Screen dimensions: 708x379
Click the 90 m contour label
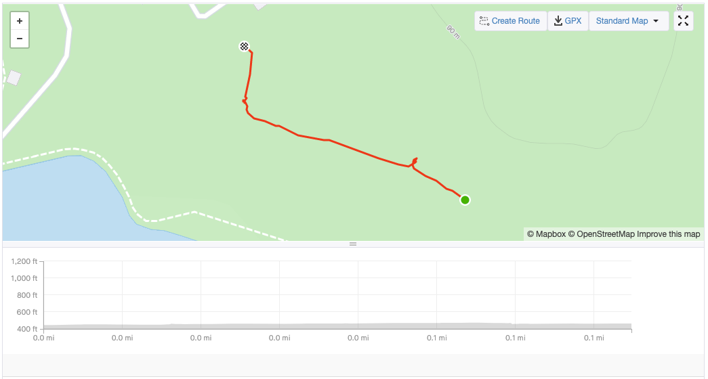coord(453,32)
